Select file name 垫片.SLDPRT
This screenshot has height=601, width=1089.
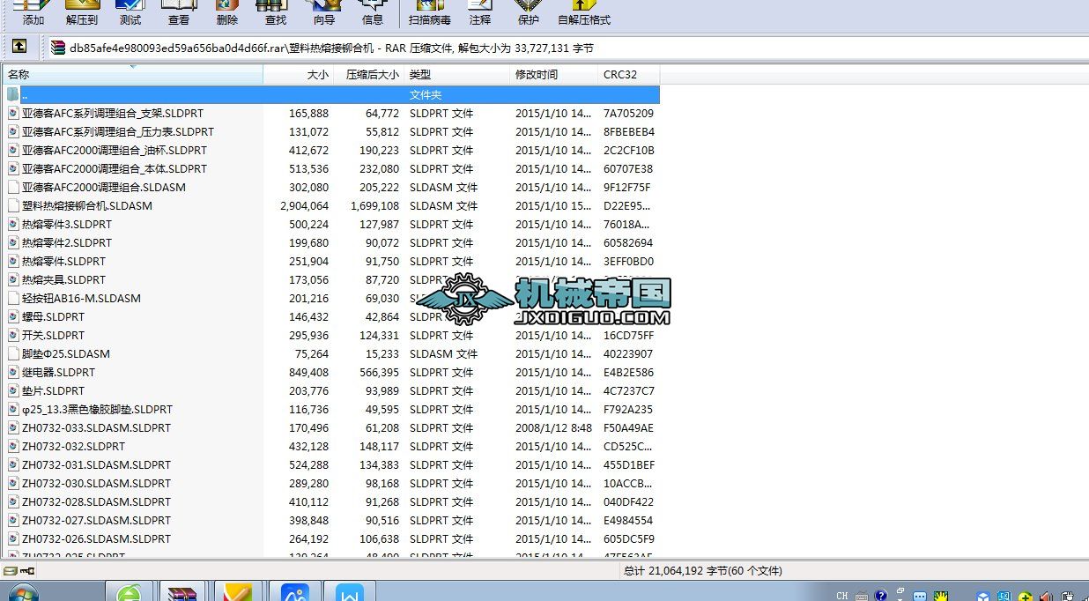click(x=53, y=390)
